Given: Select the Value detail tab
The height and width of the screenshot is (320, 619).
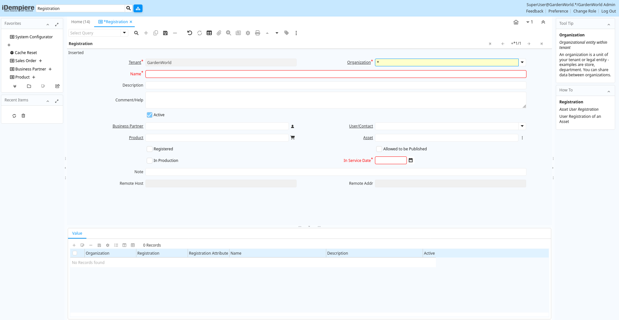Looking at the screenshot, I should tap(77, 233).
